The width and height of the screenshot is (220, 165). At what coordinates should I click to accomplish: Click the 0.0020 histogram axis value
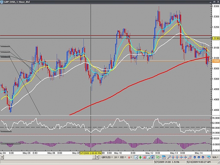[x=216, y=138]
